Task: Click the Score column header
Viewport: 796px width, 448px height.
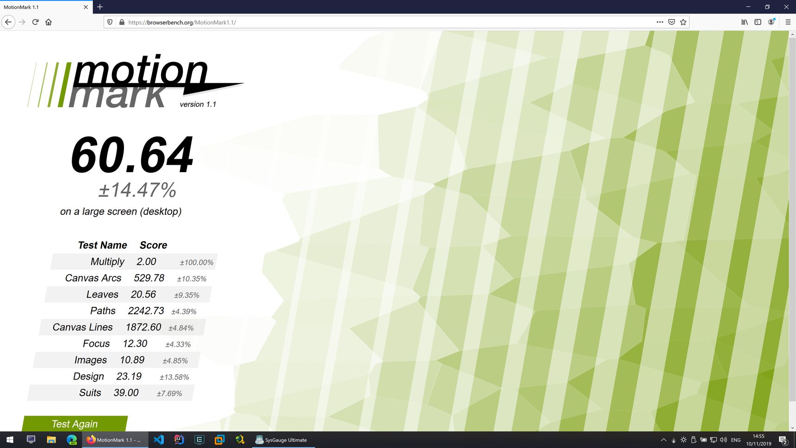Action: (154, 245)
